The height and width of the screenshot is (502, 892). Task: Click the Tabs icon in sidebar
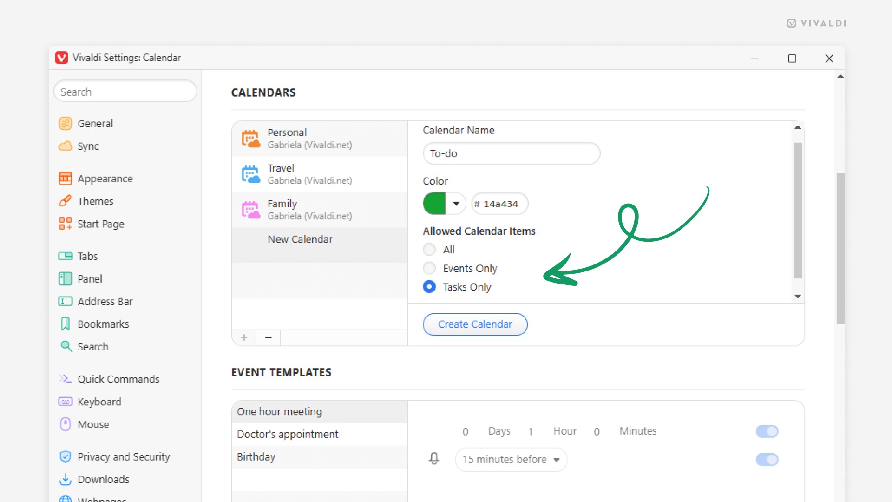(x=66, y=256)
